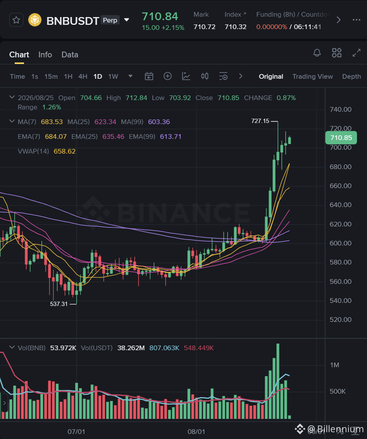367x439 pixels.
Task: Expand chart to fullscreen
Action: (357, 53)
